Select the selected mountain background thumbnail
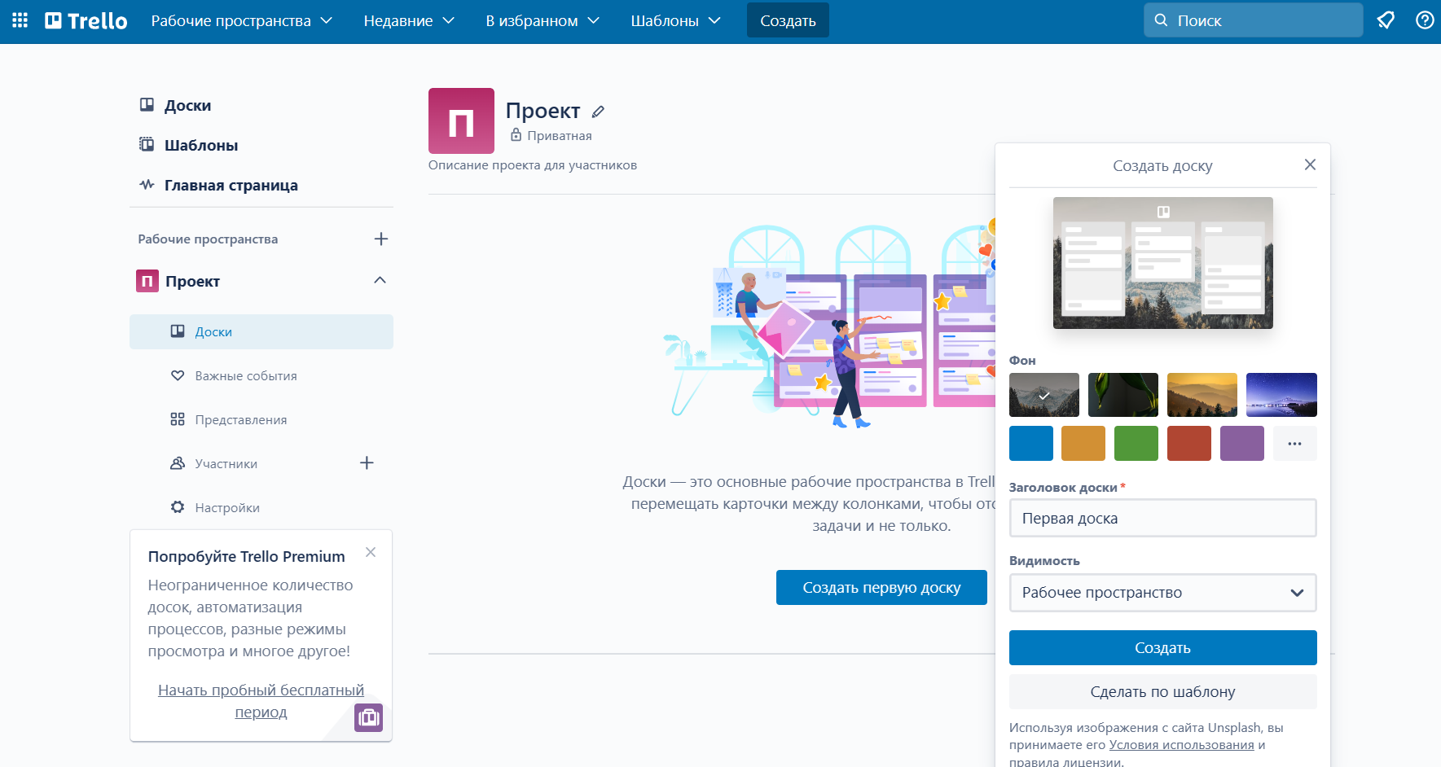Screen dimensions: 1441x767 (x=1044, y=395)
